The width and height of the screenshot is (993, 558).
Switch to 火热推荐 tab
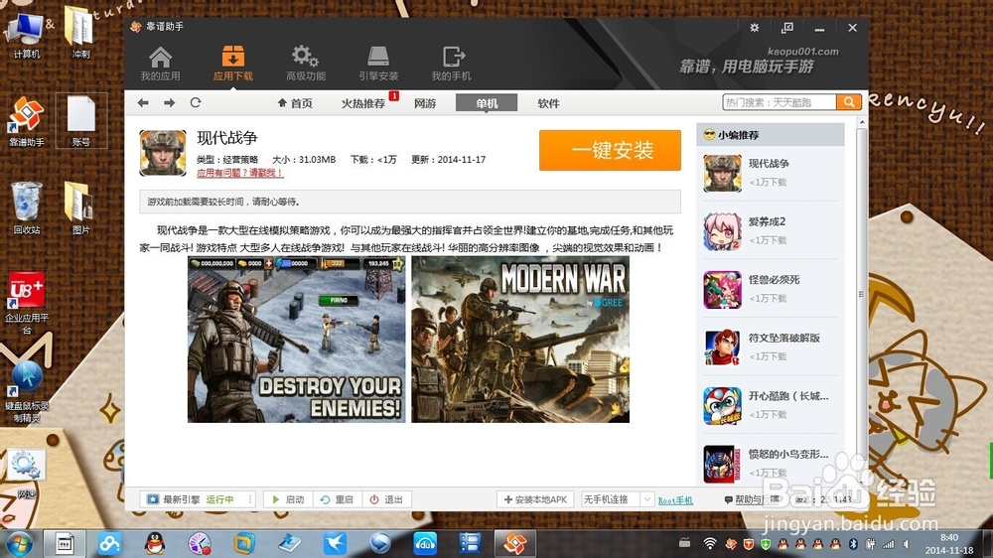click(363, 103)
